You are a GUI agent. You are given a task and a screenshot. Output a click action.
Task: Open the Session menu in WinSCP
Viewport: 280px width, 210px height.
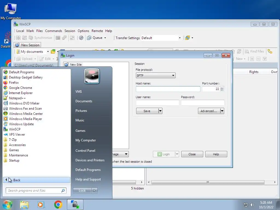(x=70, y=31)
